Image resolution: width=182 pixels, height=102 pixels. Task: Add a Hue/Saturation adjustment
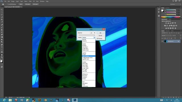coord(165,26)
